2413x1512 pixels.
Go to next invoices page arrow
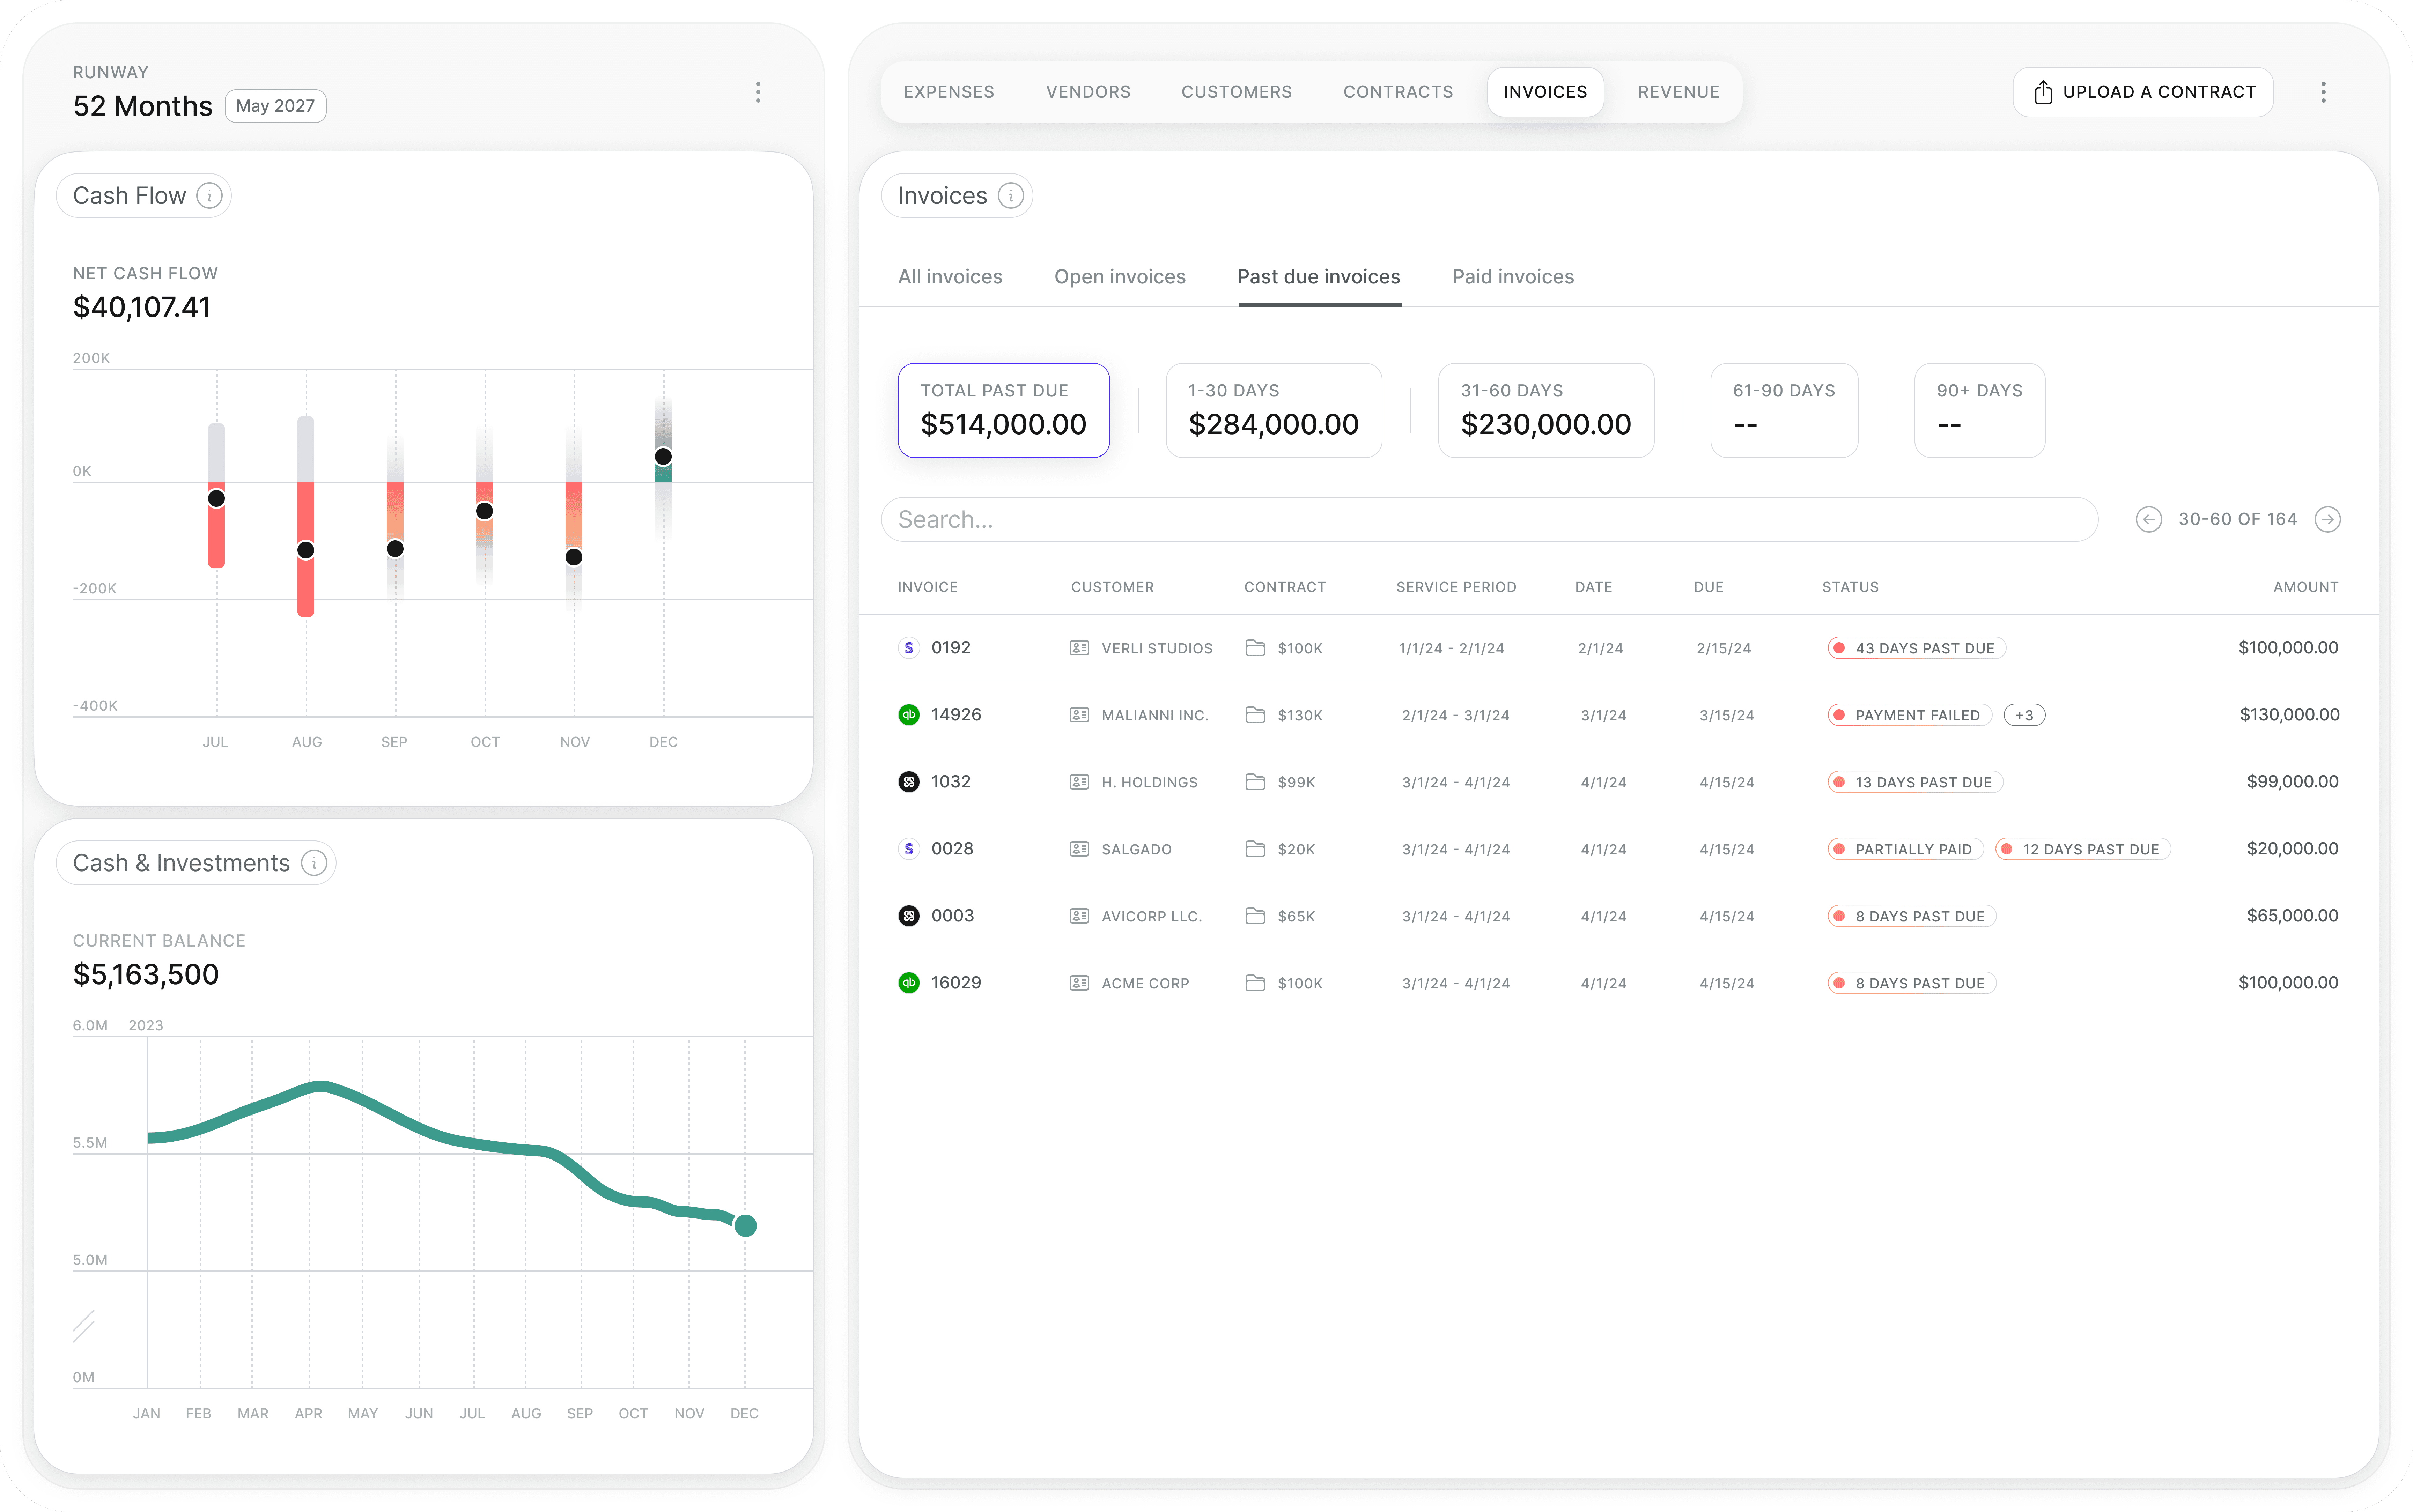(2328, 519)
